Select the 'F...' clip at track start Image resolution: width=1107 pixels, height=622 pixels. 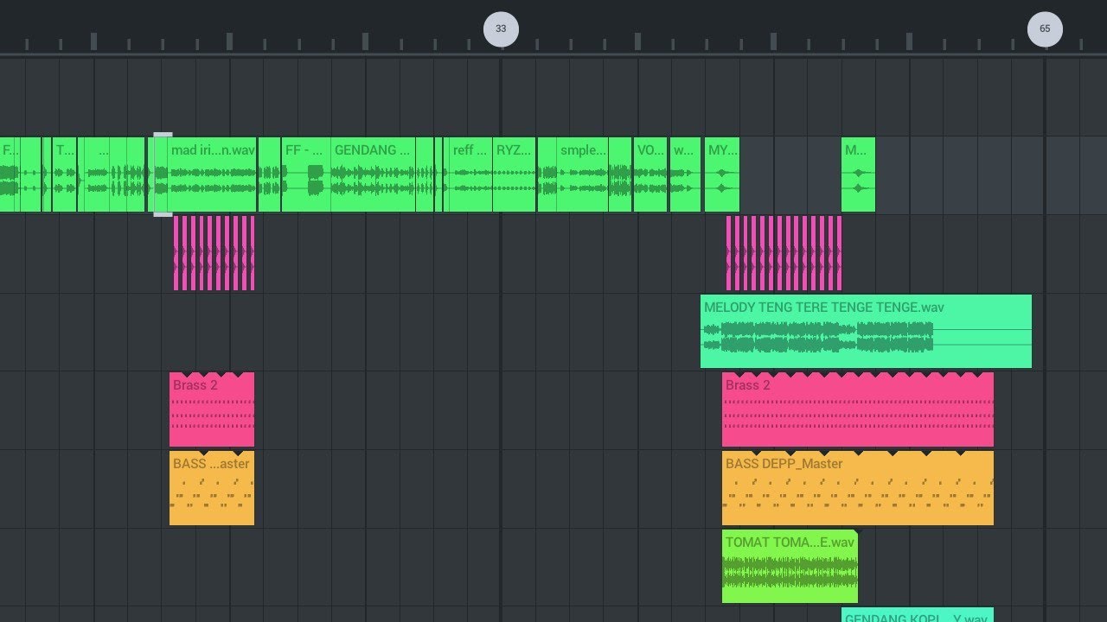pyautogui.click(x=10, y=174)
